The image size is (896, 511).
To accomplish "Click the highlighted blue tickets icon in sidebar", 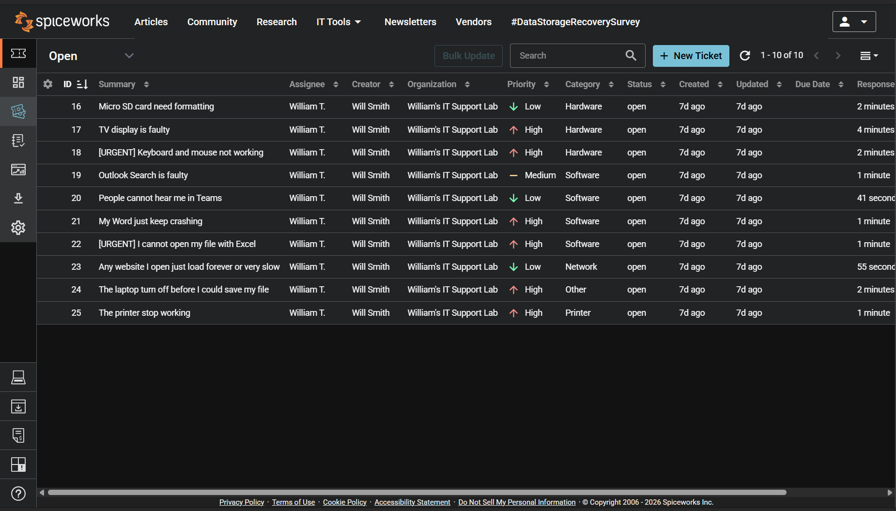I will (x=18, y=111).
